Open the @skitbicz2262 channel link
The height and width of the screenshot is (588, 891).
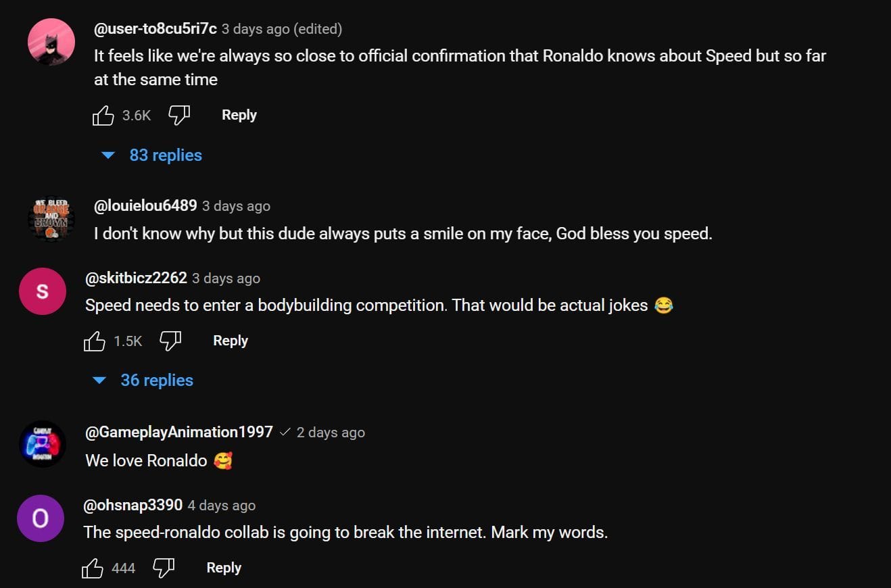pos(136,278)
